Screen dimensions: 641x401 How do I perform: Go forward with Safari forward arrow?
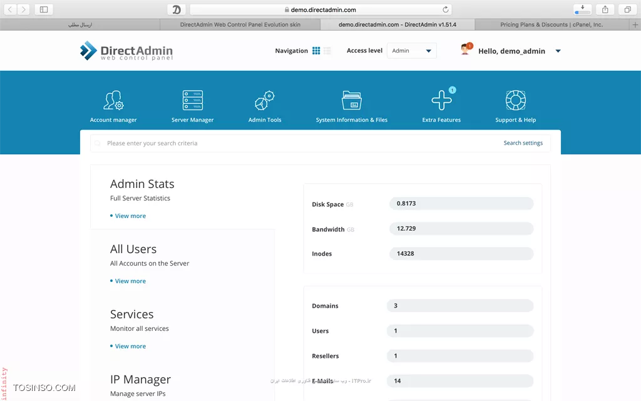(24, 9)
